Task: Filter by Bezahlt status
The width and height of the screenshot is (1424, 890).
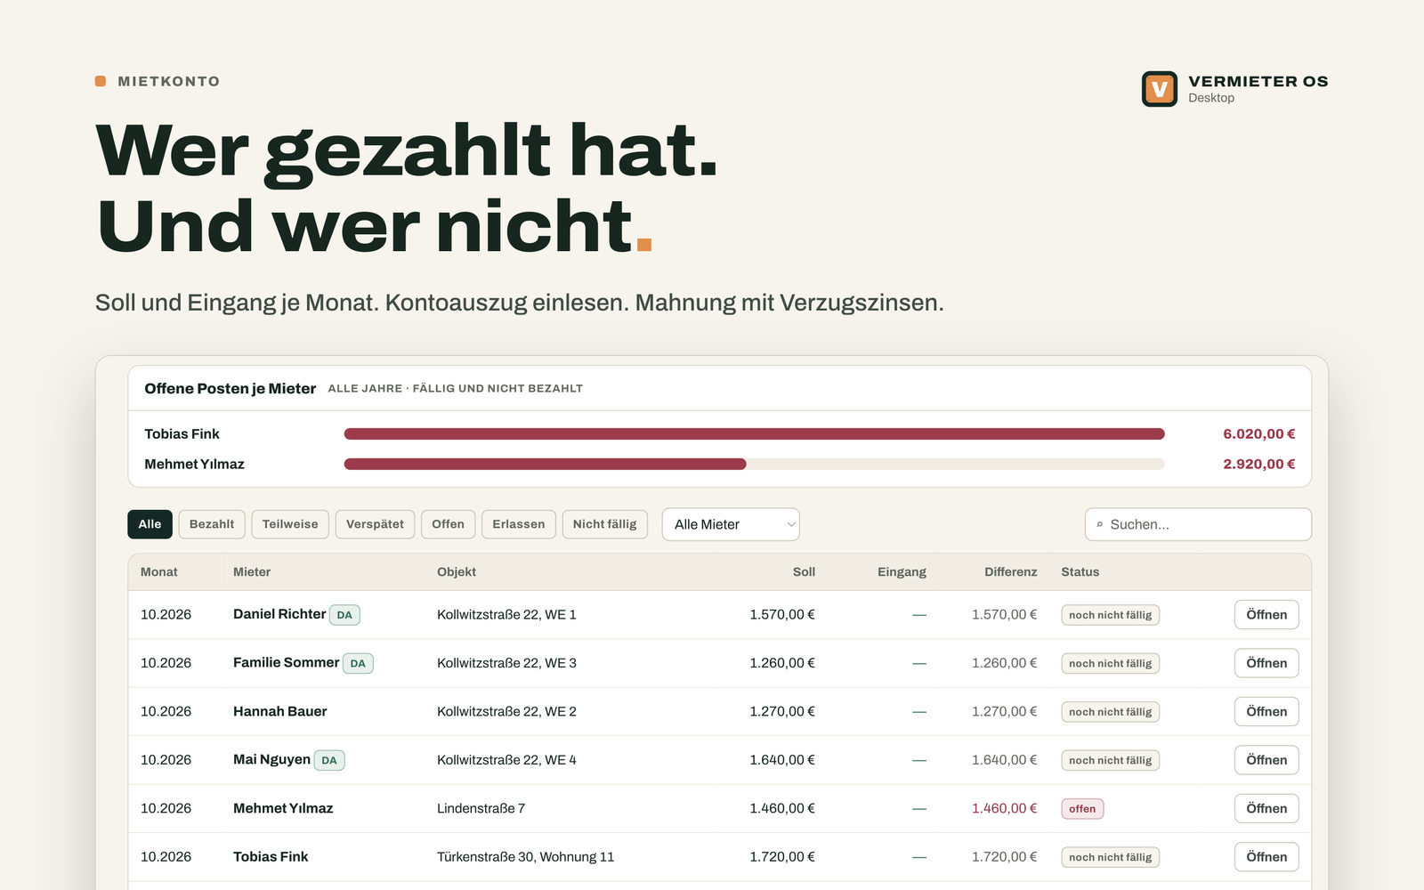Action: point(212,524)
